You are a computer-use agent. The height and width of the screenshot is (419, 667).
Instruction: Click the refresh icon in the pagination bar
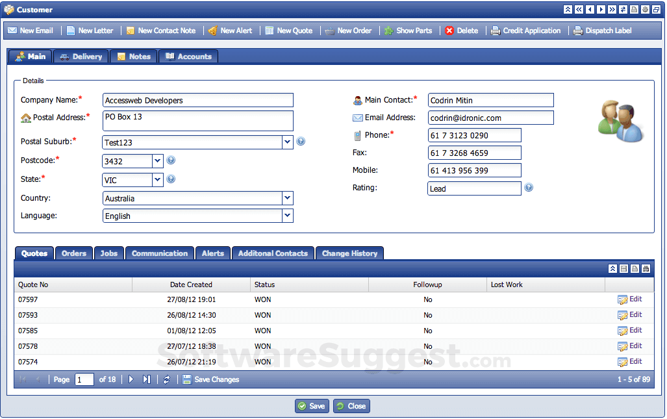166,379
